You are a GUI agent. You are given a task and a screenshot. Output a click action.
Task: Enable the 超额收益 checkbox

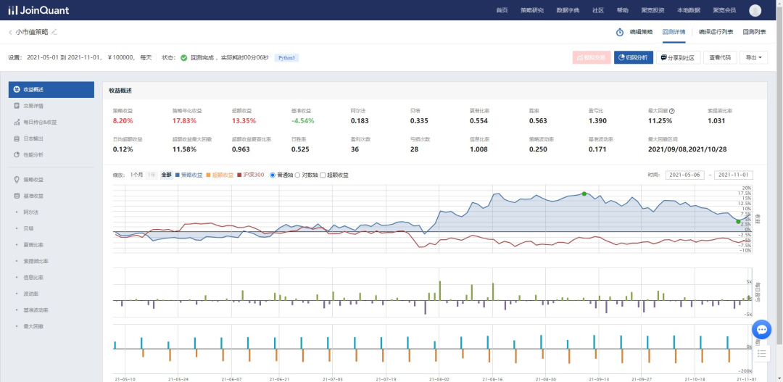323,175
